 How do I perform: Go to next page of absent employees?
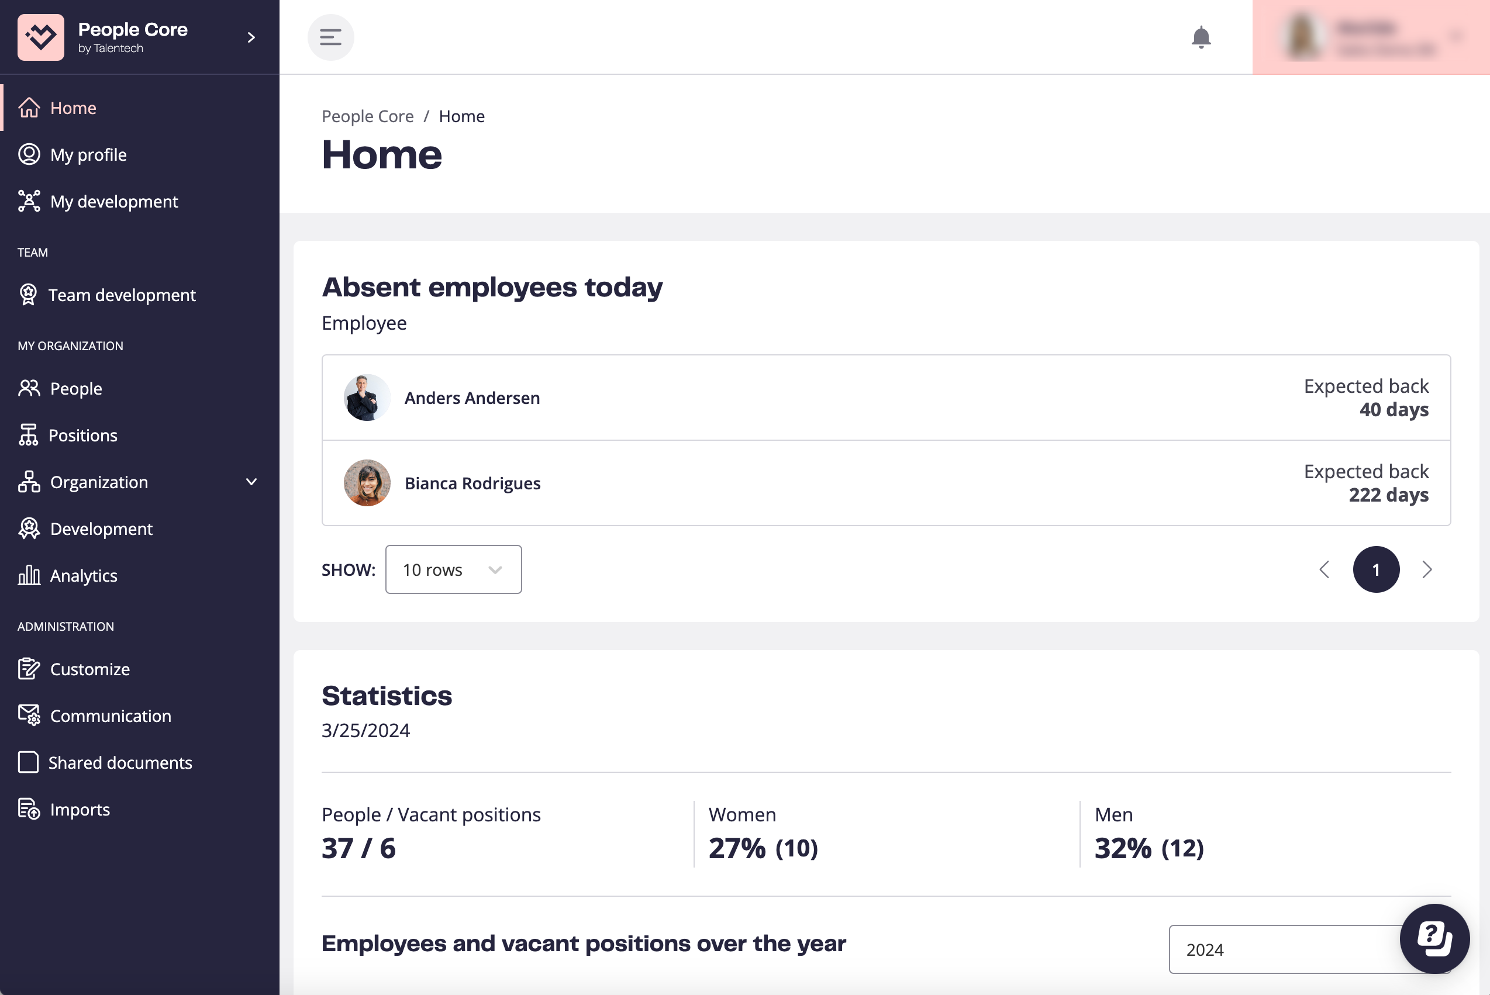point(1427,570)
